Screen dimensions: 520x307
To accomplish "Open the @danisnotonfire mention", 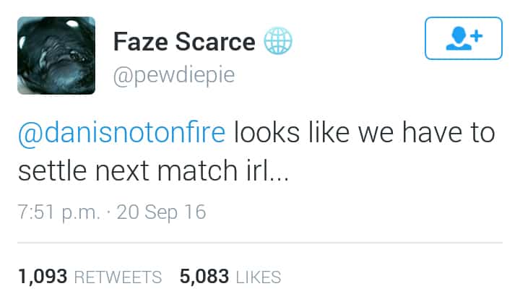I will (121, 134).
